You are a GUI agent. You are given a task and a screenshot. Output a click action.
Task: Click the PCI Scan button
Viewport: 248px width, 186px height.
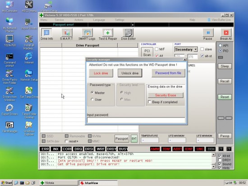pos(147,53)
